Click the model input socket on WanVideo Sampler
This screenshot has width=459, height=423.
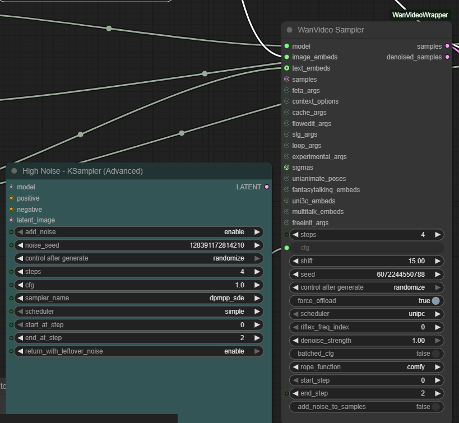(x=286, y=46)
